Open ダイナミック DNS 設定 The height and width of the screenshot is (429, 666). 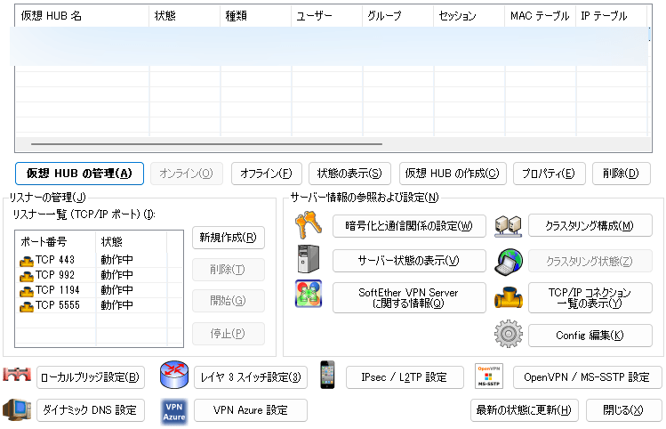point(91,410)
